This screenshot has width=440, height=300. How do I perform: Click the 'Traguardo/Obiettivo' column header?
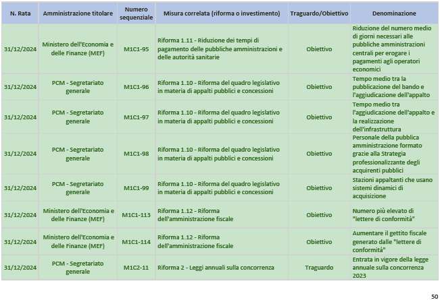pos(319,13)
